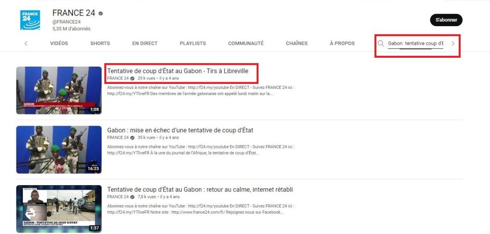490x234 pixels.
Task: Click the FRANCE 24 channel logo avatar
Action: (30, 20)
